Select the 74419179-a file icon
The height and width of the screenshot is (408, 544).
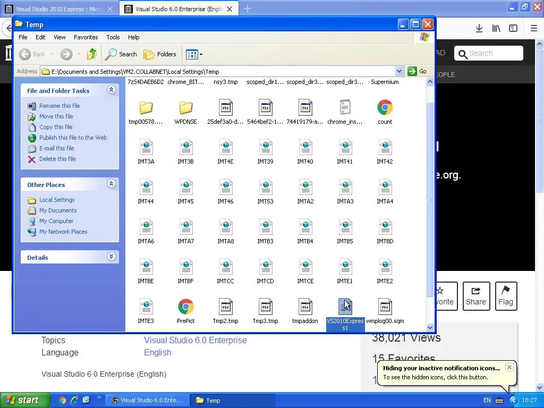(x=305, y=107)
